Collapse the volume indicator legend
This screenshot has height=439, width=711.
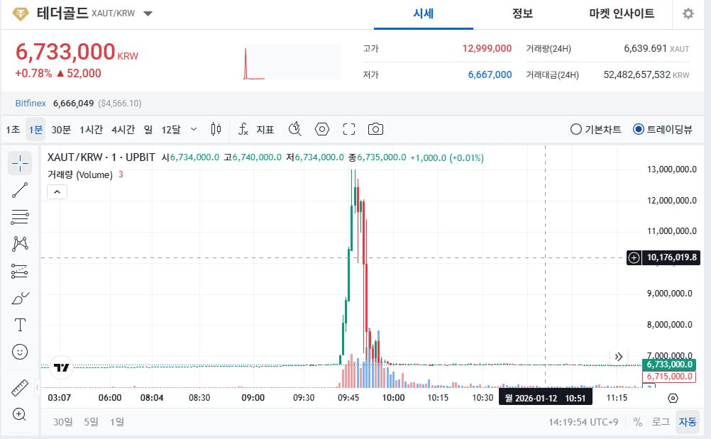pos(57,191)
